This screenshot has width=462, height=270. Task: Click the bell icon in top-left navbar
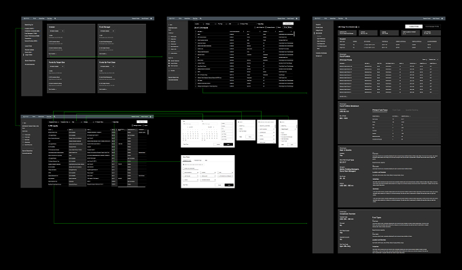click(x=152, y=18)
